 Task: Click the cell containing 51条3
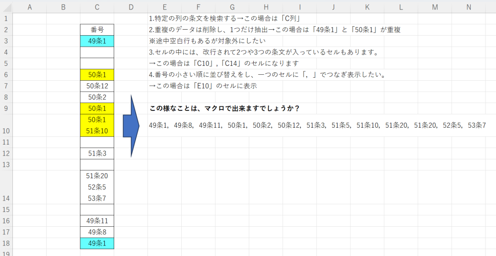point(97,153)
